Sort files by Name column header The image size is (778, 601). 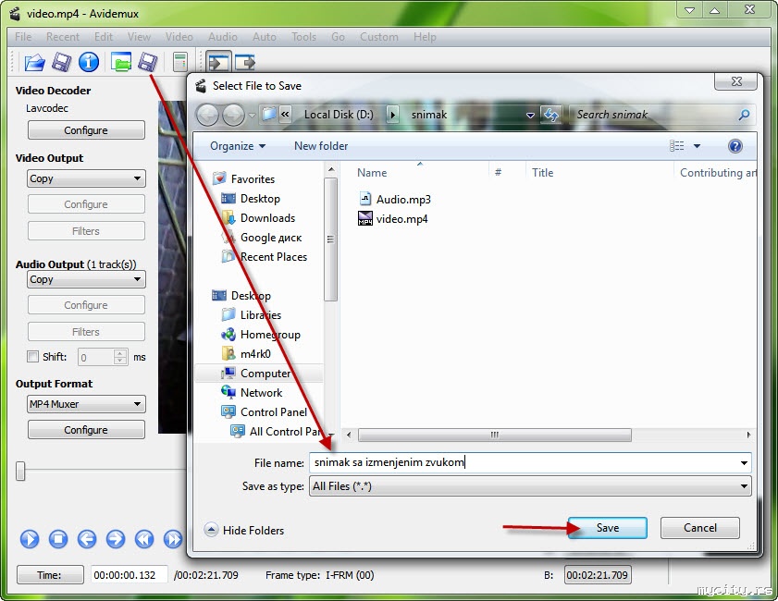(372, 173)
